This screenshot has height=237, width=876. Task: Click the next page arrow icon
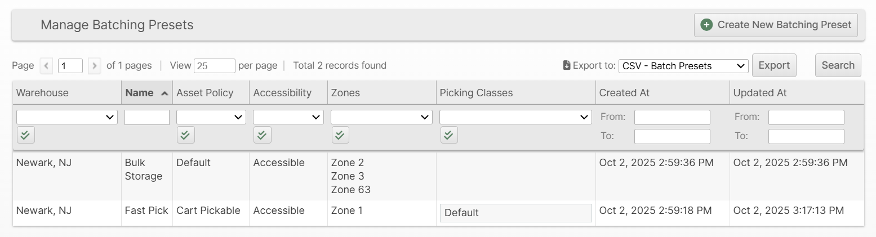click(95, 66)
